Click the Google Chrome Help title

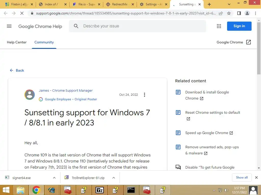(40, 26)
